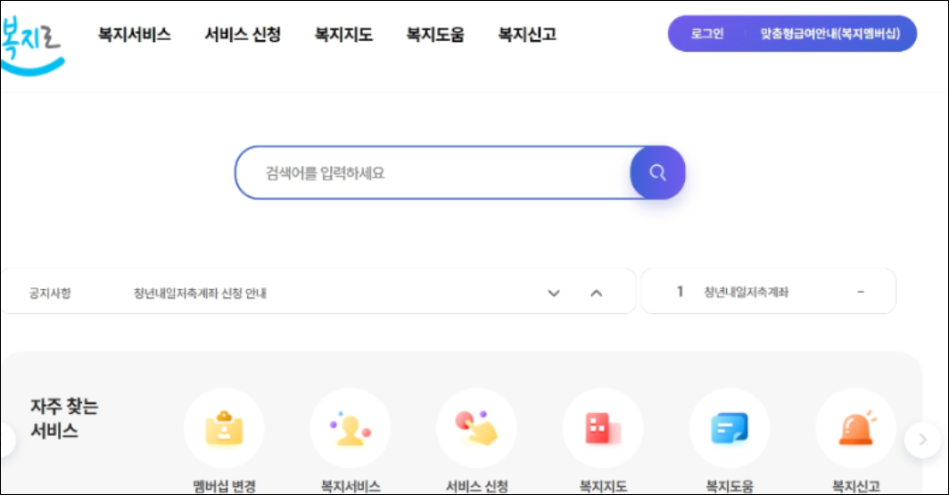The width and height of the screenshot is (949, 495).
Task: Click the 공지사항 label
Action: coord(50,293)
